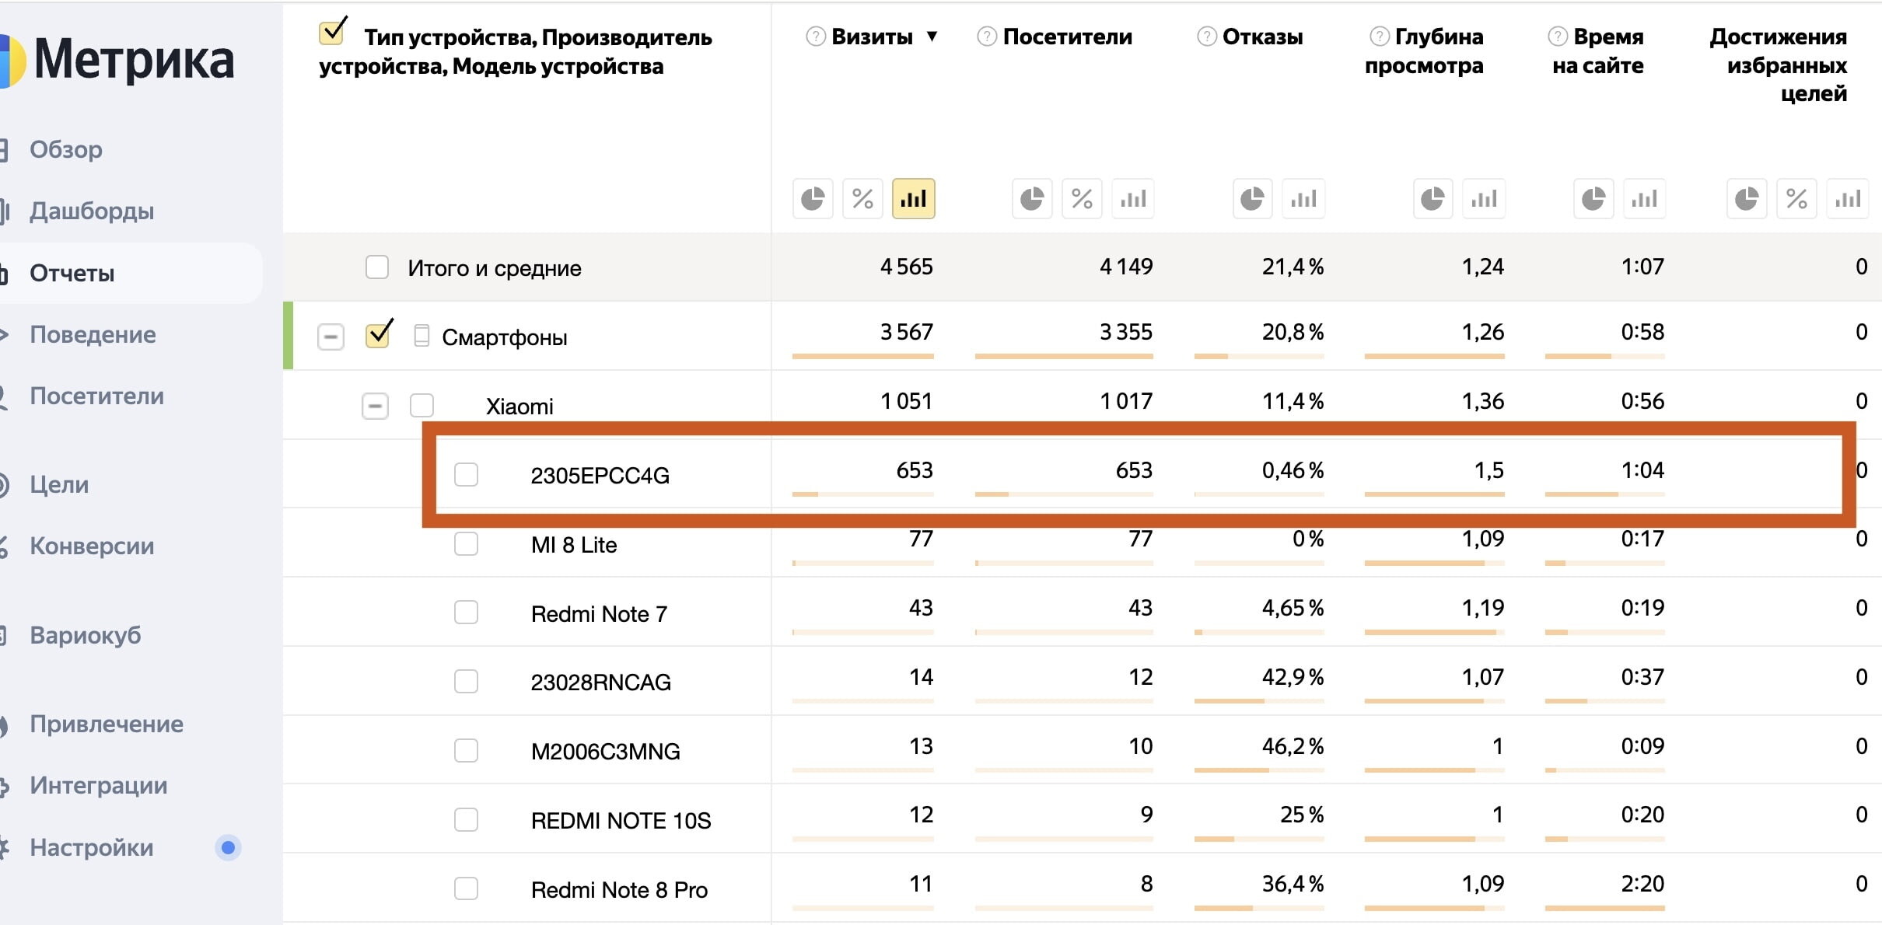Check the Redmi Note 8 Pro checkbox
This screenshot has width=1882, height=925.
[x=466, y=888]
